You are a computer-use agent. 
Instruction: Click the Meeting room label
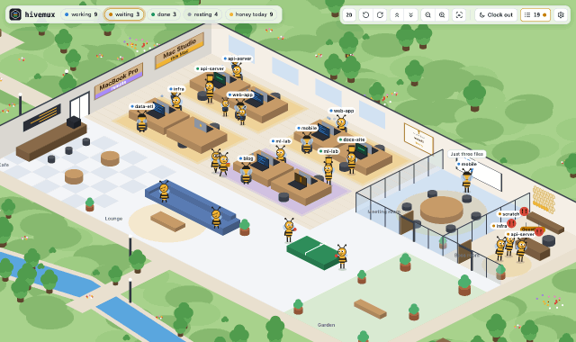tap(384, 211)
